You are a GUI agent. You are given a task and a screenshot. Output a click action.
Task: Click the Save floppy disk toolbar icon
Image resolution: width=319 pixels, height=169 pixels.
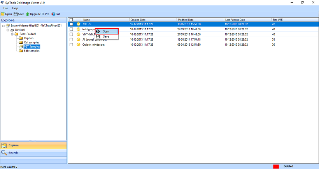[16, 14]
